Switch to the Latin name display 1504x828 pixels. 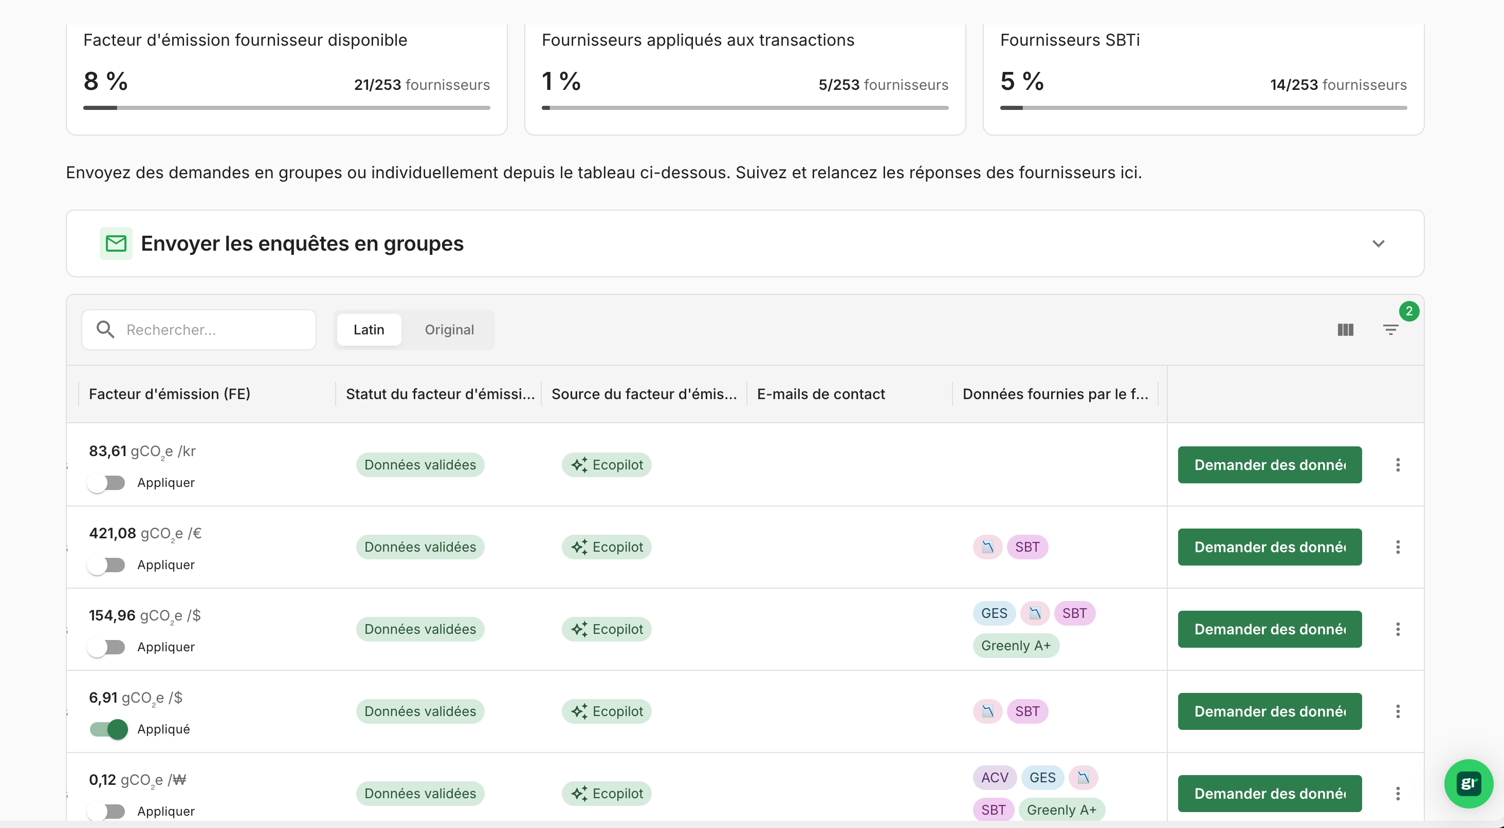pyautogui.click(x=369, y=330)
